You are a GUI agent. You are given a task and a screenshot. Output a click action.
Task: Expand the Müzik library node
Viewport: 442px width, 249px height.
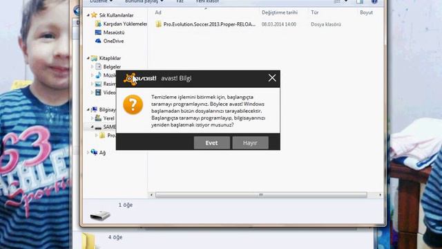pos(92,75)
